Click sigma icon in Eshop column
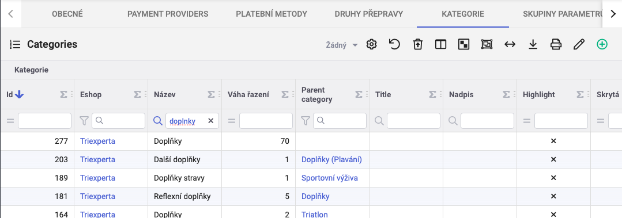Screen dimensions: 622x218 point(137,94)
